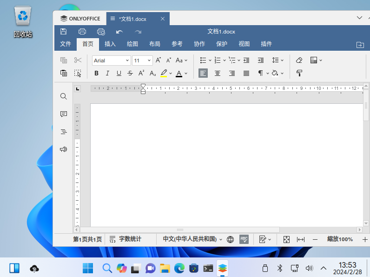
Task: Switch to the 插入 tab
Action: tap(110, 44)
